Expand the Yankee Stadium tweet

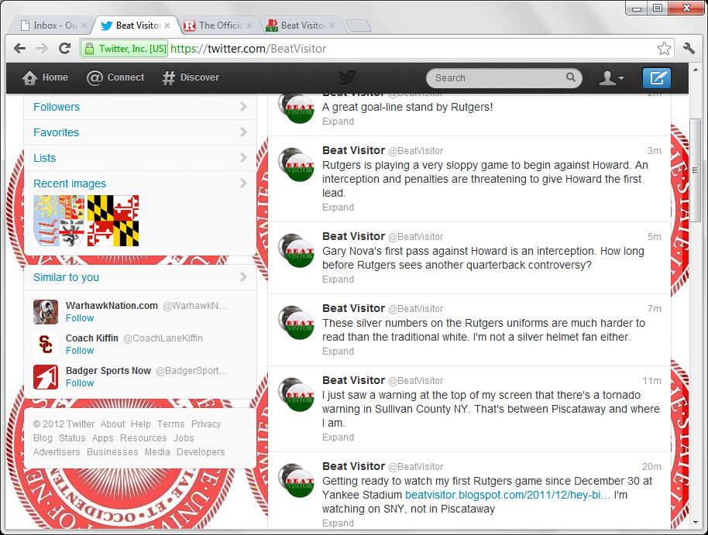click(x=338, y=523)
